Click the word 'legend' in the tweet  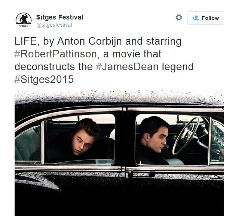click(178, 67)
